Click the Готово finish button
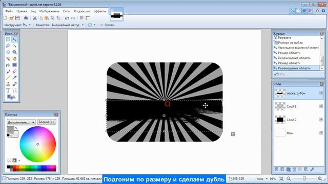Image resolution: width=328 pixels, height=184 pixels. 107,25
